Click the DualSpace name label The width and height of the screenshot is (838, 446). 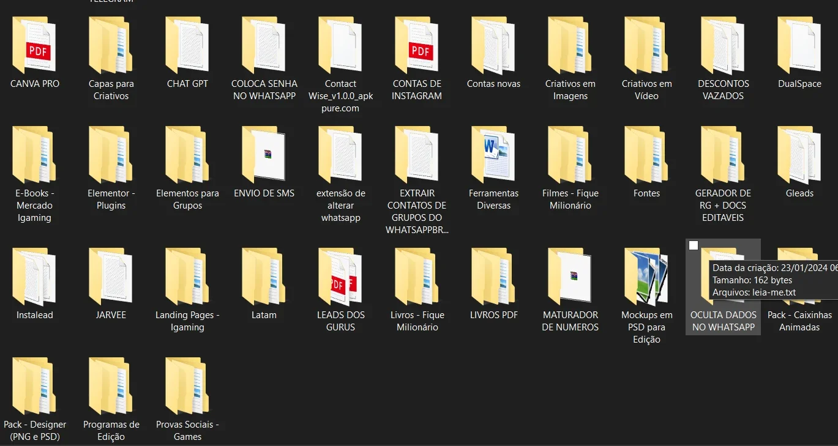(799, 84)
